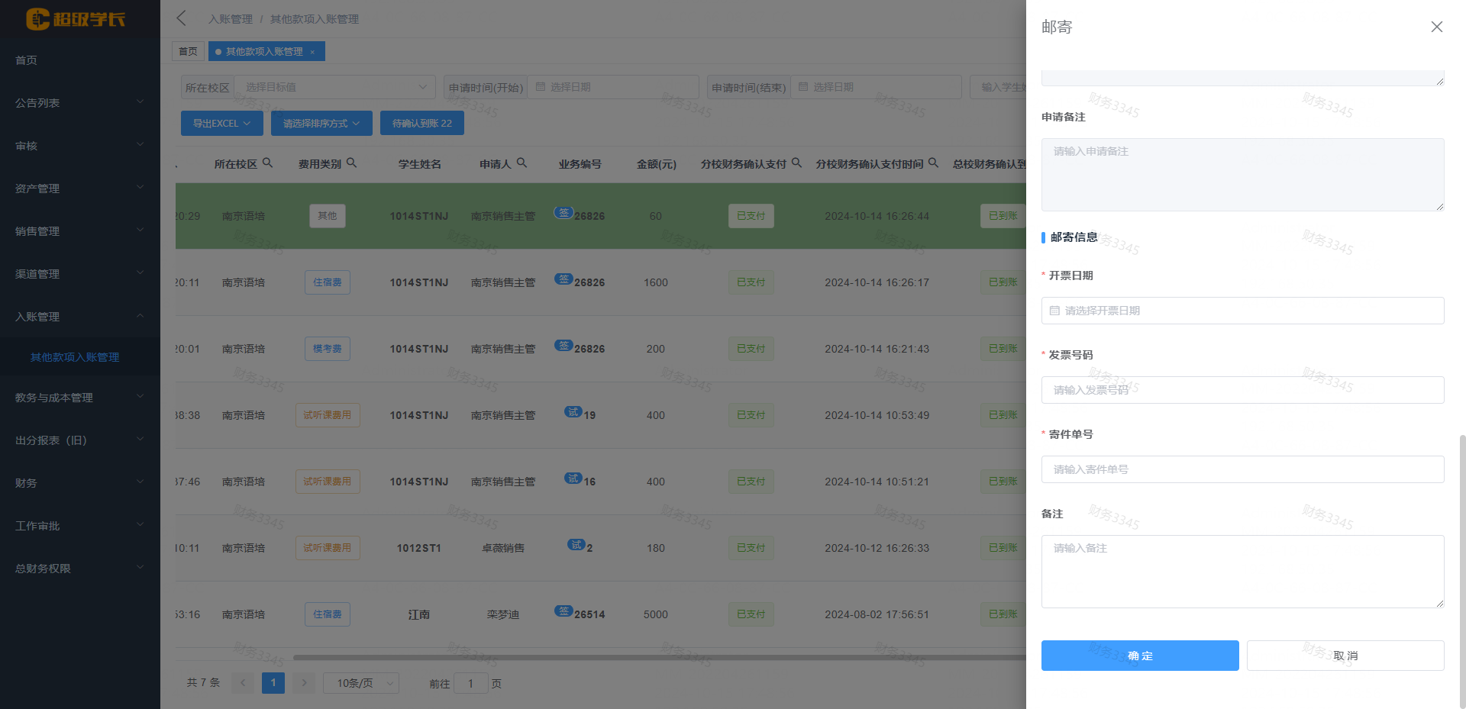
Task: Click the back arrow beside the breadcrumb
Action: coord(180,18)
